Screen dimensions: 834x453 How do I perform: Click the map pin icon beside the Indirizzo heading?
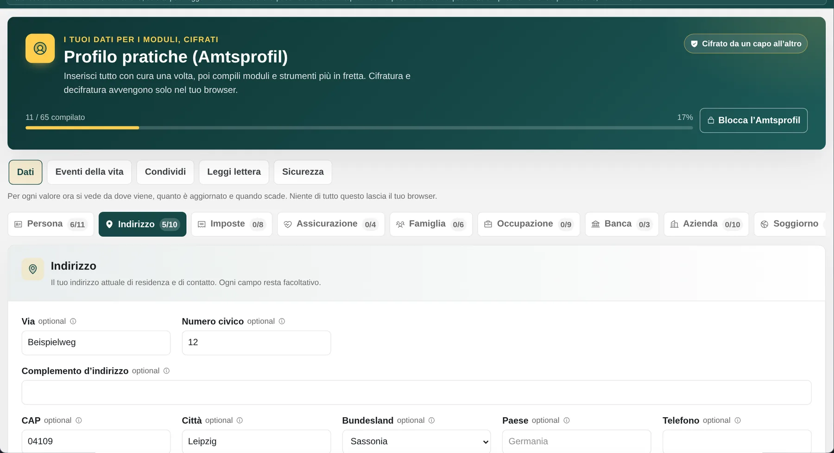click(x=33, y=269)
